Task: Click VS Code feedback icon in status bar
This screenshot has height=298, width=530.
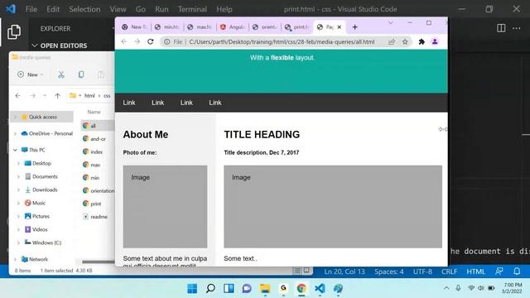Action: [x=499, y=272]
